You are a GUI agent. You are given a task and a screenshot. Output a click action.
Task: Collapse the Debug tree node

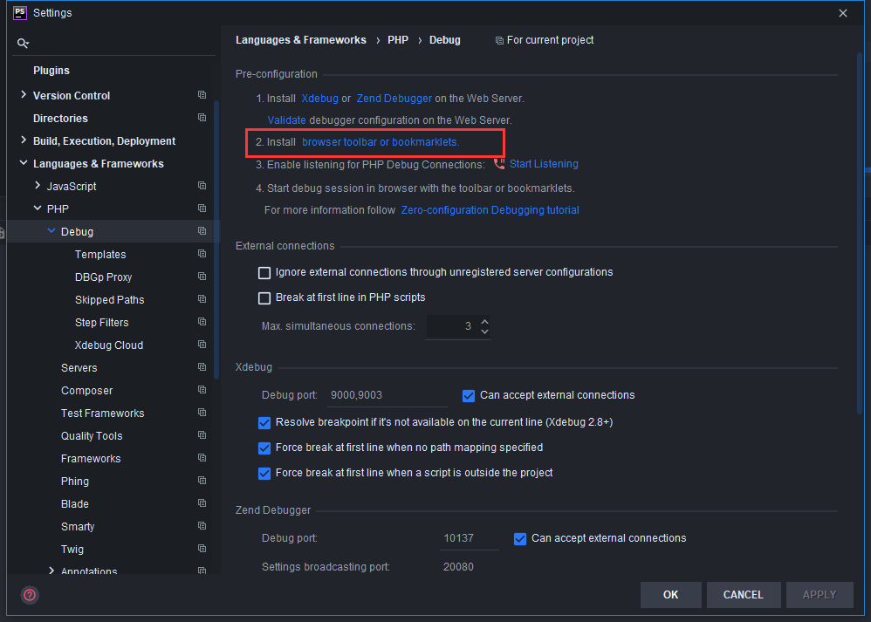coord(51,230)
